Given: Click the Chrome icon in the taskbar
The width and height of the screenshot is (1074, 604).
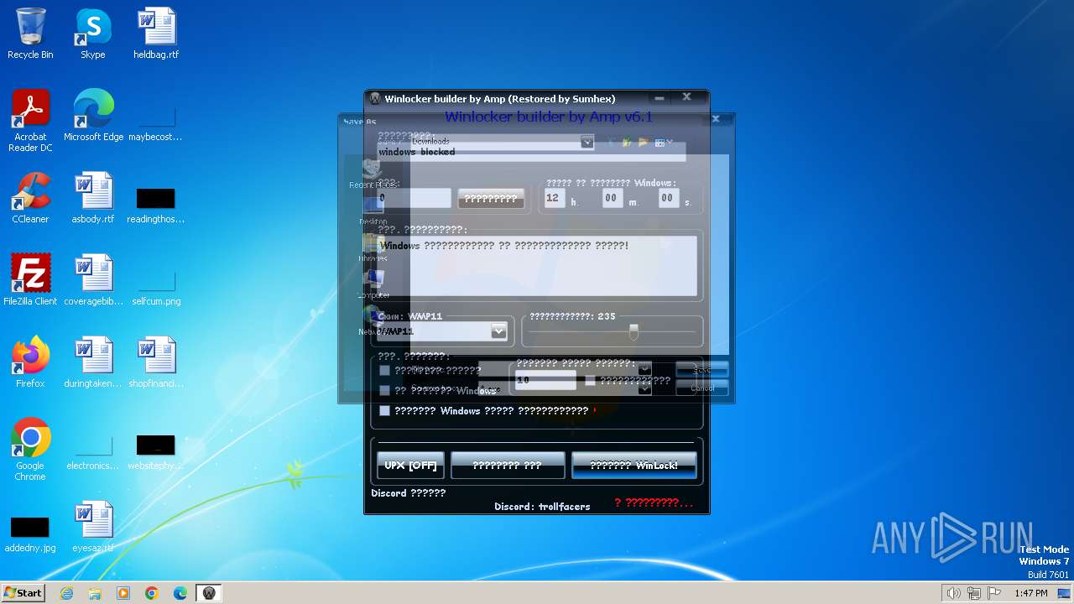Looking at the screenshot, I should click(x=152, y=593).
